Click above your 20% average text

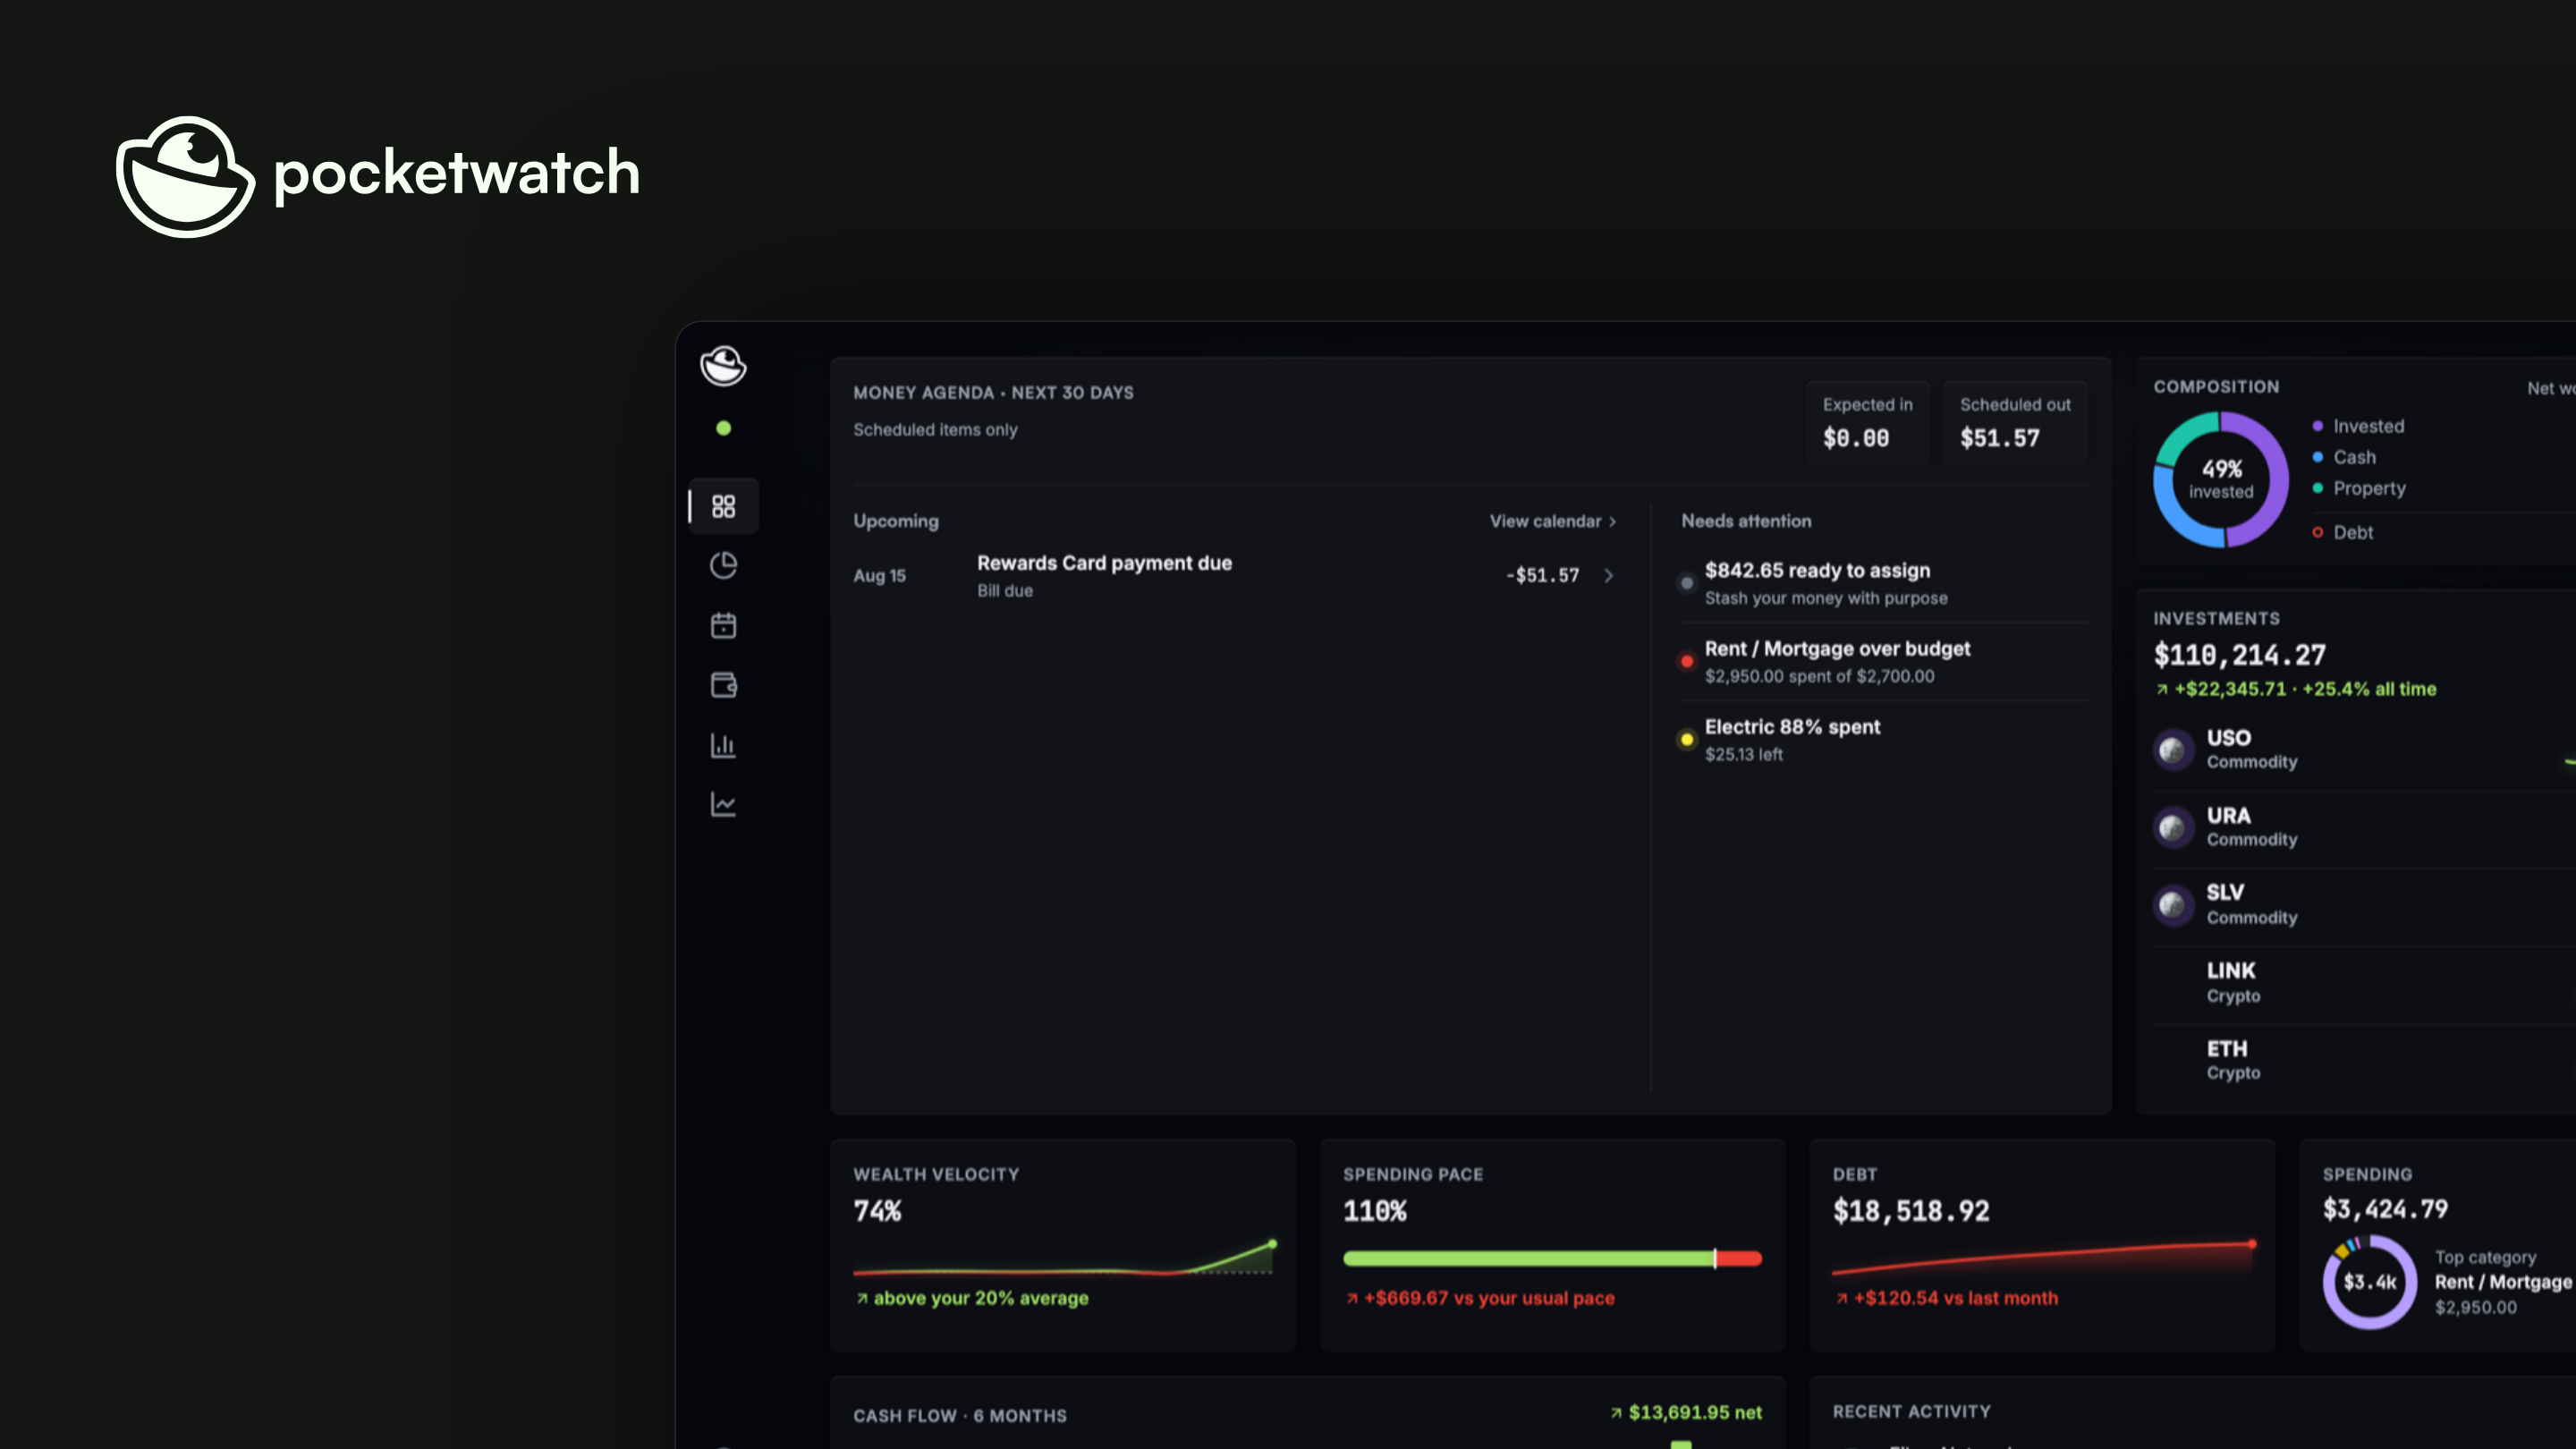972,1298
